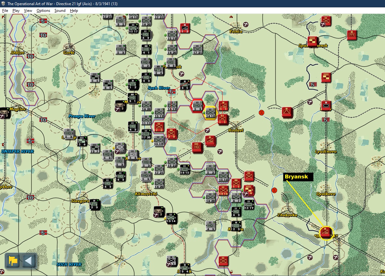Image resolution: width=385 pixels, height=276 pixels.
Task: Click the red circular marker northeast of Roslavl
Action: 261,113
